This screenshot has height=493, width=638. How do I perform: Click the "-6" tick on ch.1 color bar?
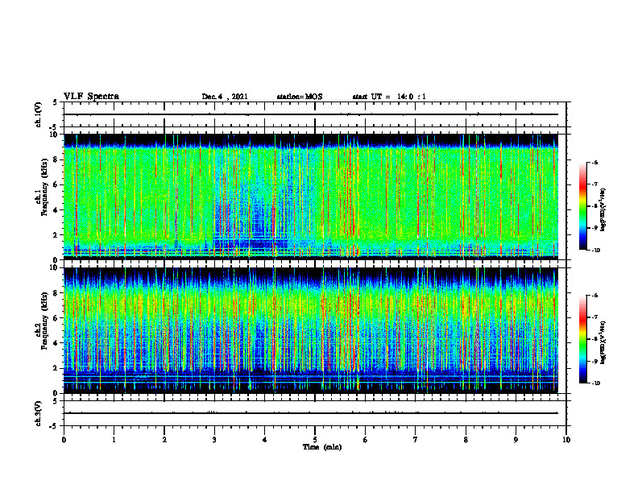click(x=594, y=163)
